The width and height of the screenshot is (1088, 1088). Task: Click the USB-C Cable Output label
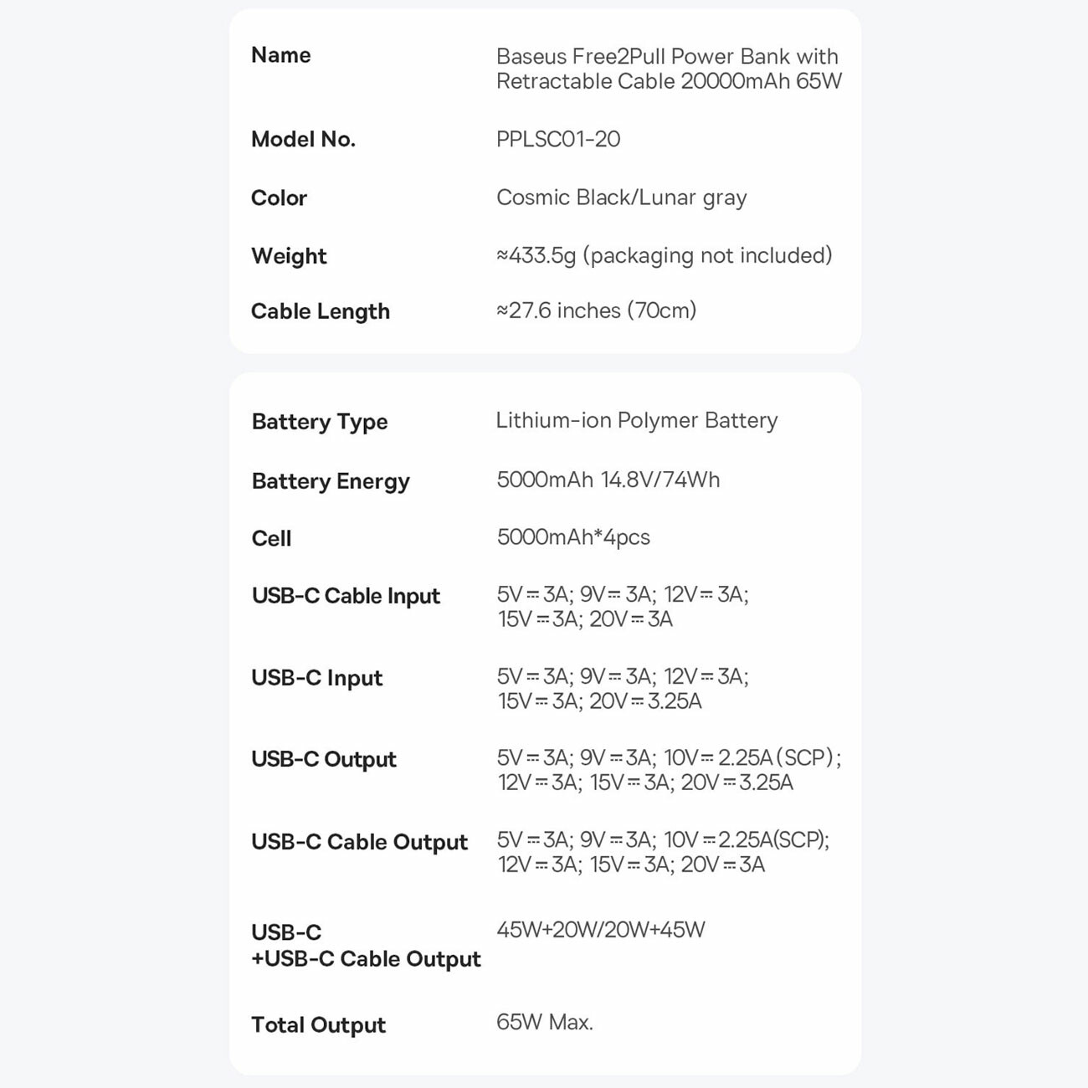coord(359,842)
